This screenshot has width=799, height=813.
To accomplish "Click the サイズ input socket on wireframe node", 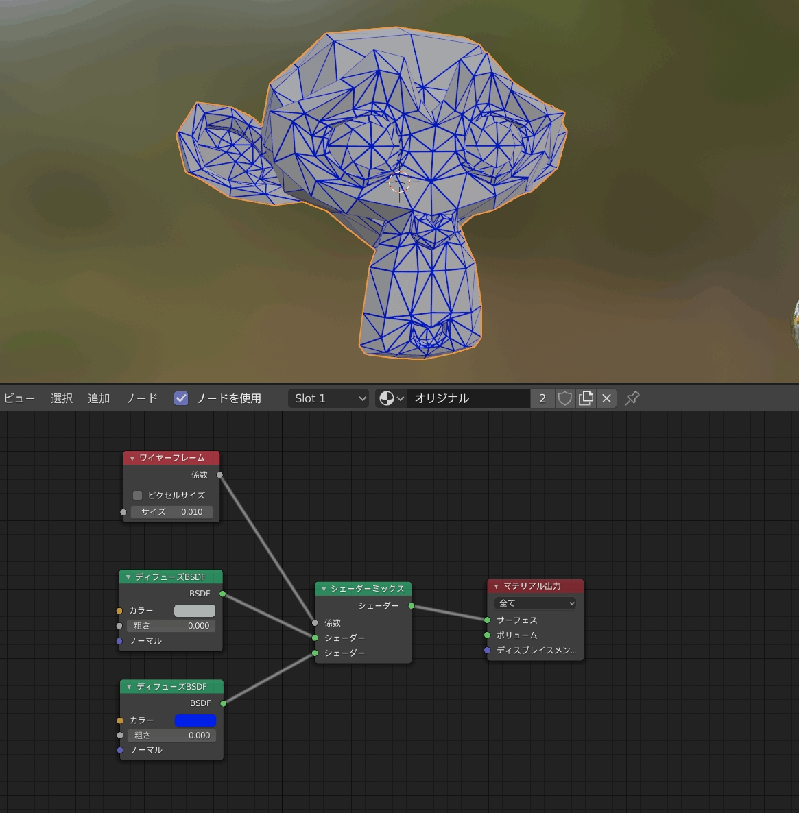I will click(x=123, y=512).
